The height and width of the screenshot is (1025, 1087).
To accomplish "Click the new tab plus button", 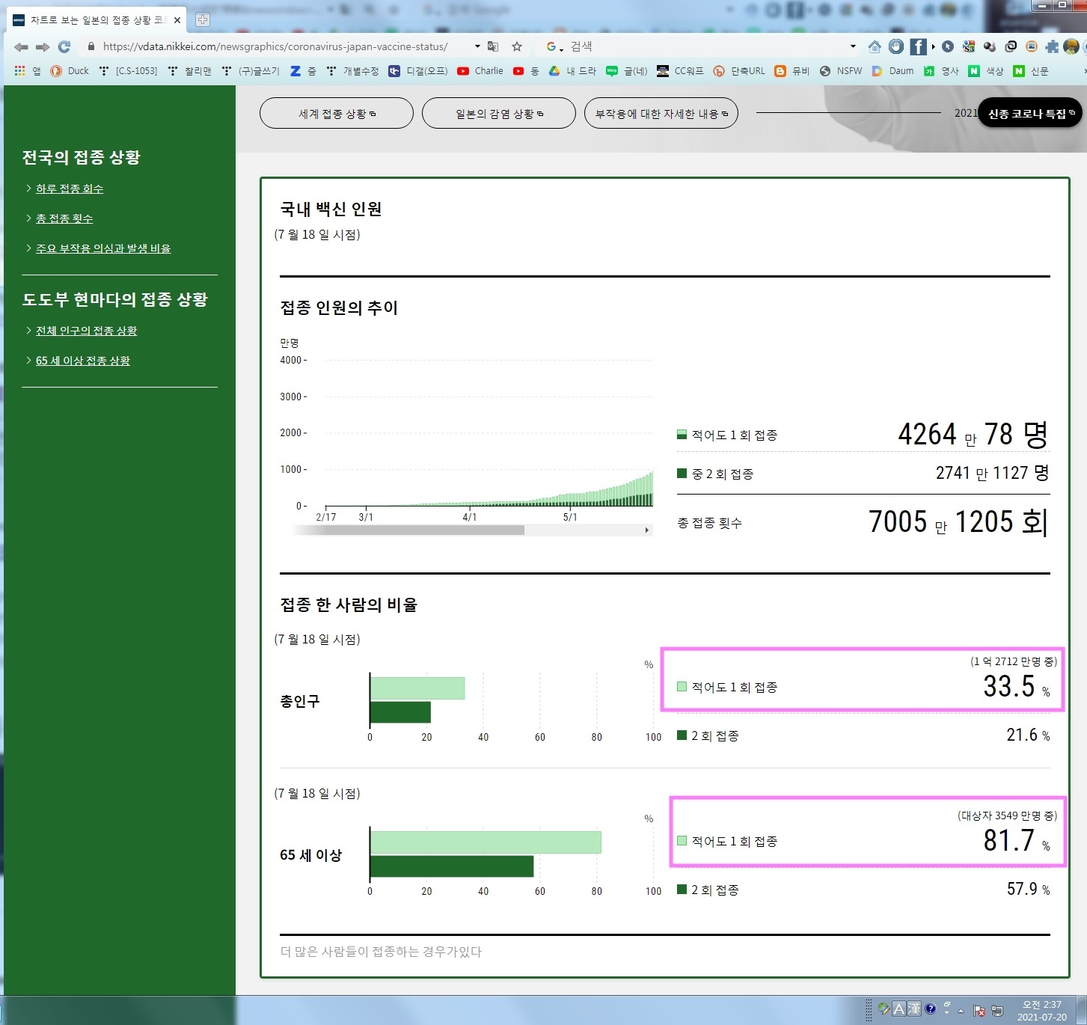I will tap(203, 20).
